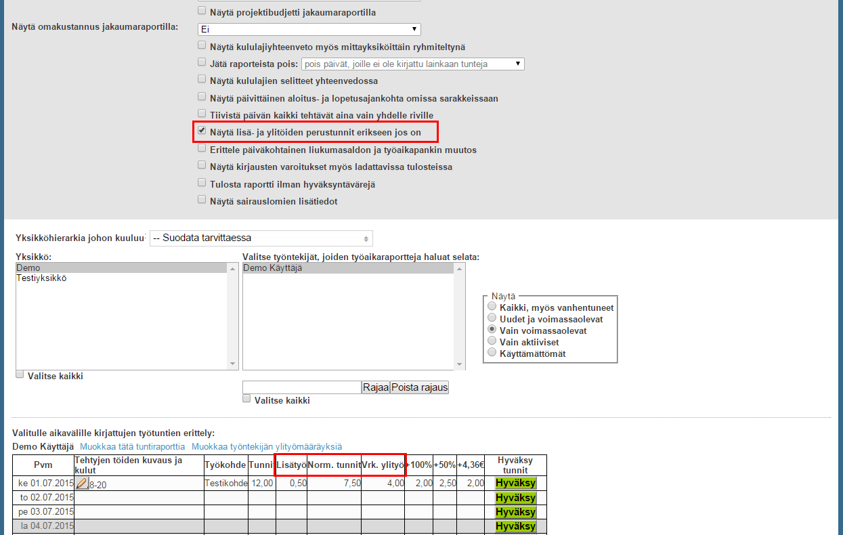Click green 'Hyväksy' for ke 01.07.2015
The height and width of the screenshot is (535, 843).
click(x=515, y=484)
